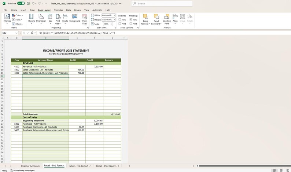Launch Scale to Fit dialog launcher

[115, 28]
